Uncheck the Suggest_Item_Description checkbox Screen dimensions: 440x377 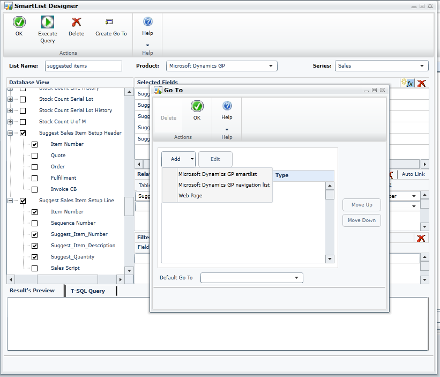(34, 246)
